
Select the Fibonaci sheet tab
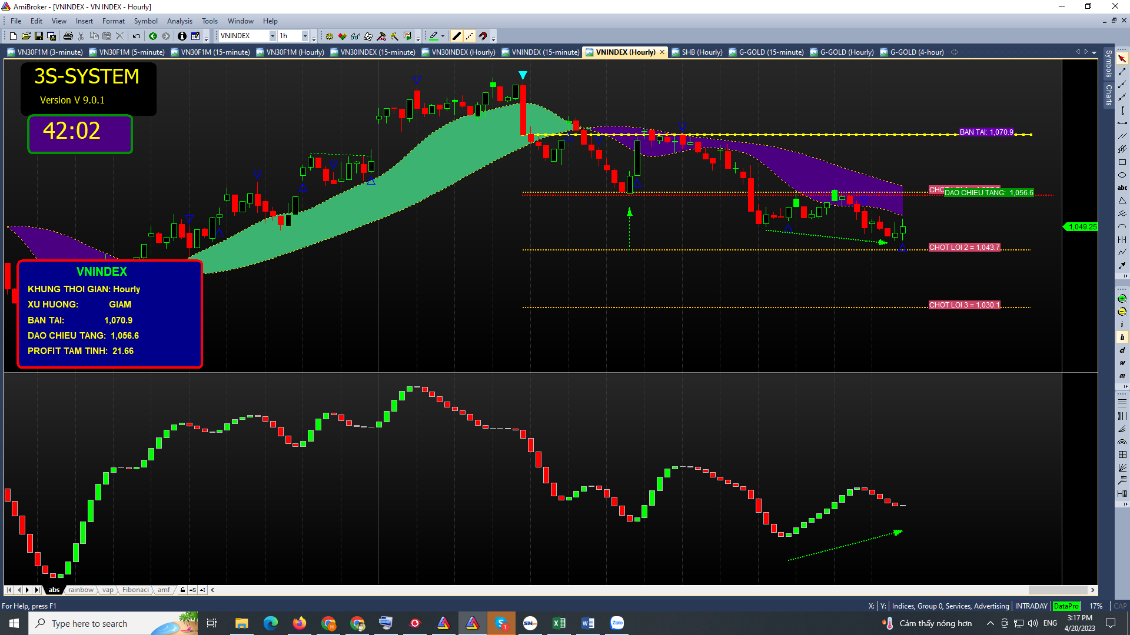(x=135, y=590)
